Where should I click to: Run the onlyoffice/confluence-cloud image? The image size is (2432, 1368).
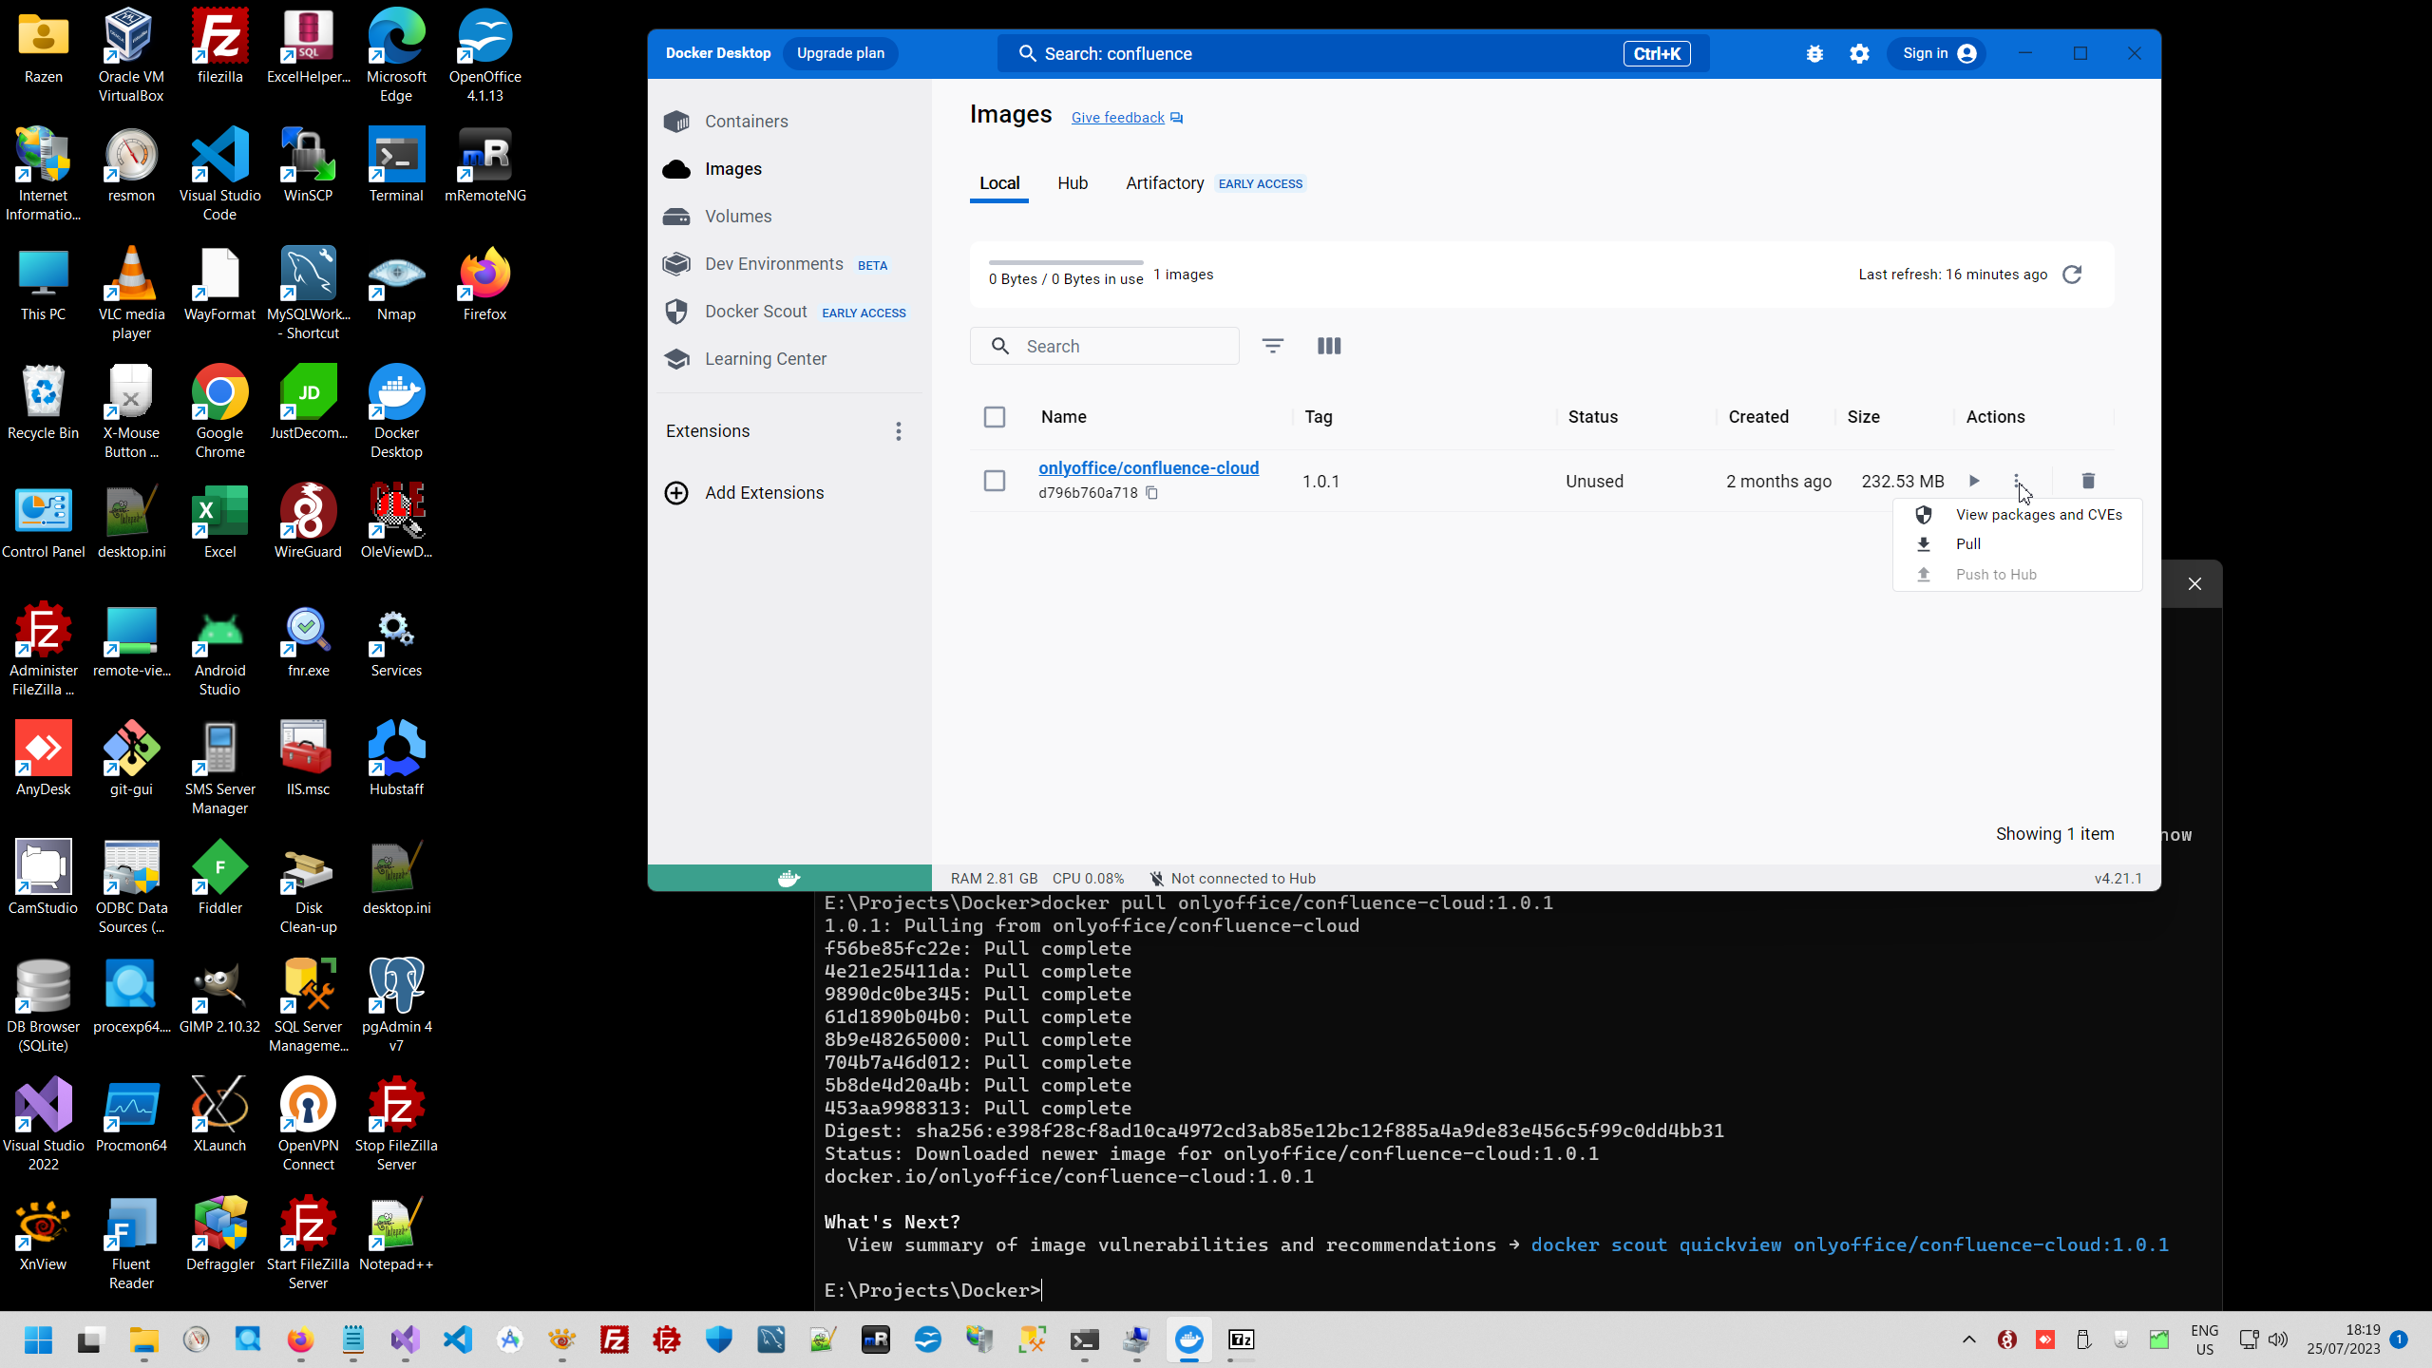(1974, 481)
